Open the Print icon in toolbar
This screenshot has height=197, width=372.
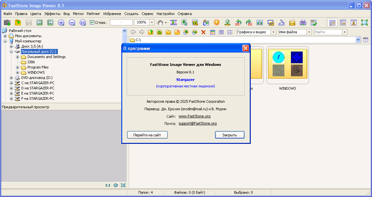point(303,23)
